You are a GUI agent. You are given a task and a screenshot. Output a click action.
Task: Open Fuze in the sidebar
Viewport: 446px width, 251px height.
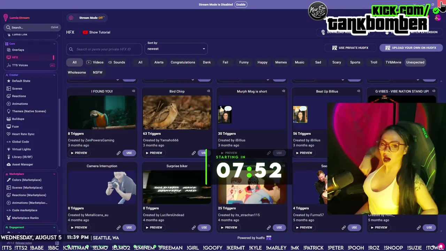15,127
